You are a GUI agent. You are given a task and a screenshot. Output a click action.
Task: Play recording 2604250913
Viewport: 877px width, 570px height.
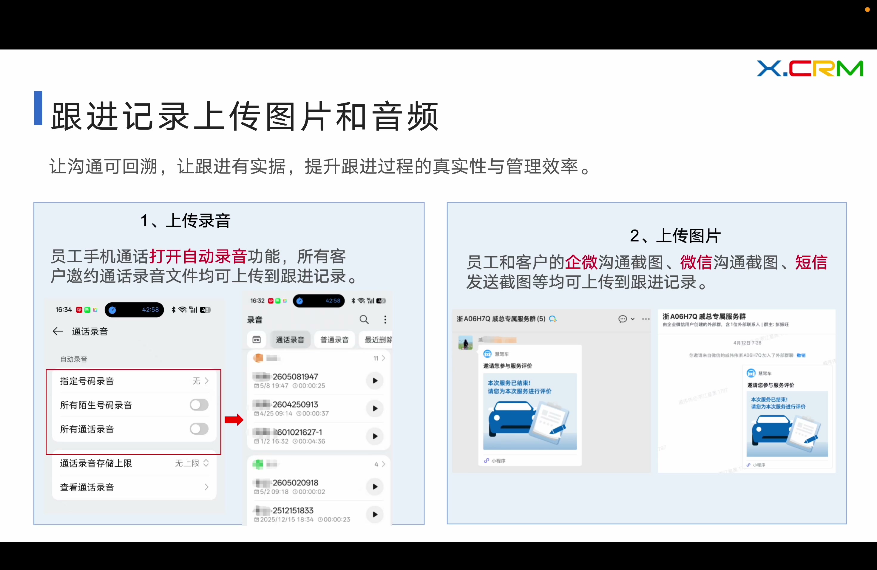tap(375, 408)
